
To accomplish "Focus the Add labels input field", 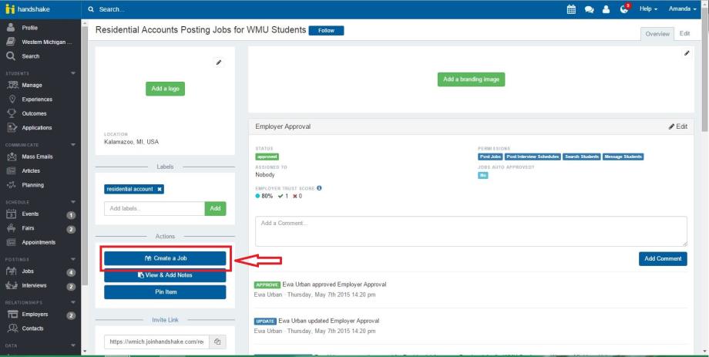I will click(x=155, y=209).
